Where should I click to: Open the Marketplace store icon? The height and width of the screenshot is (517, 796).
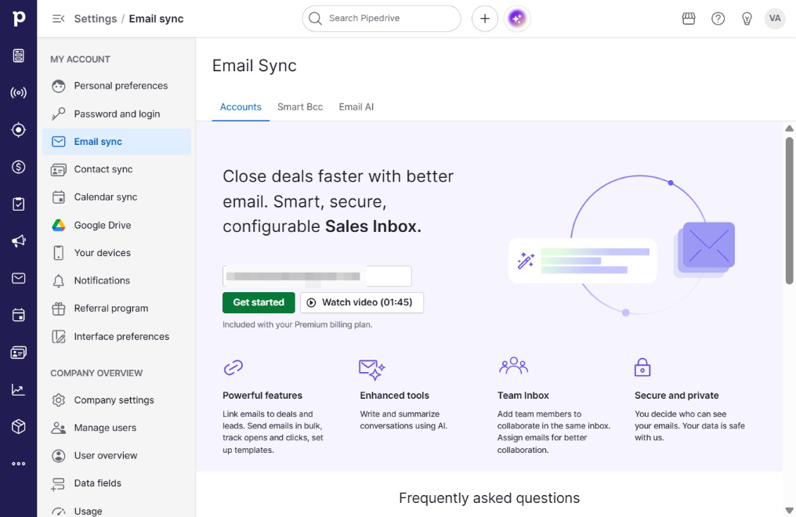pos(689,19)
